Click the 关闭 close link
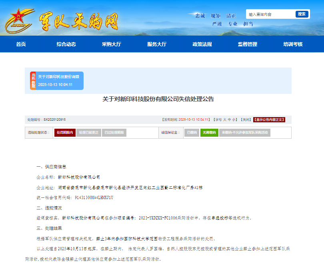324x265 pixels. point(246,120)
